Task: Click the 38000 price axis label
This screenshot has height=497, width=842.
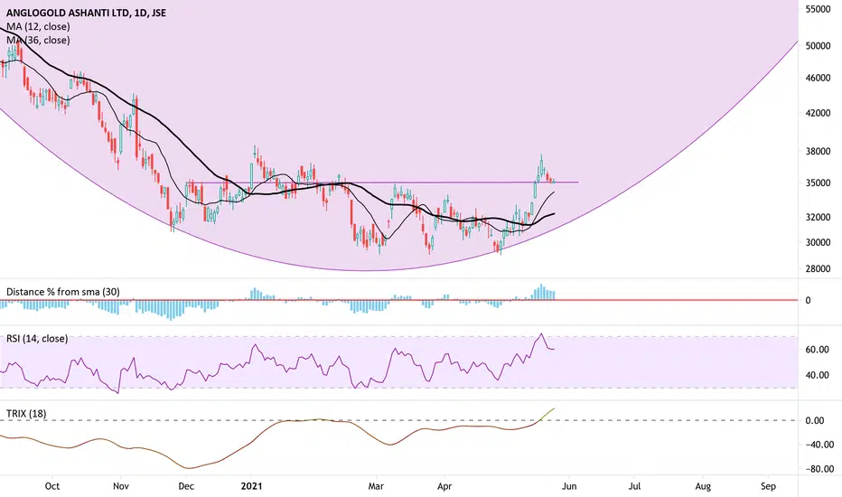Action: coord(818,151)
